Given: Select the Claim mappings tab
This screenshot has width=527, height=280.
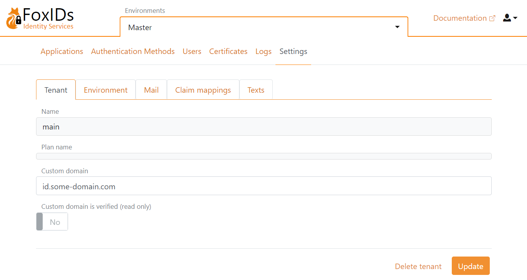Looking at the screenshot, I should [203, 90].
